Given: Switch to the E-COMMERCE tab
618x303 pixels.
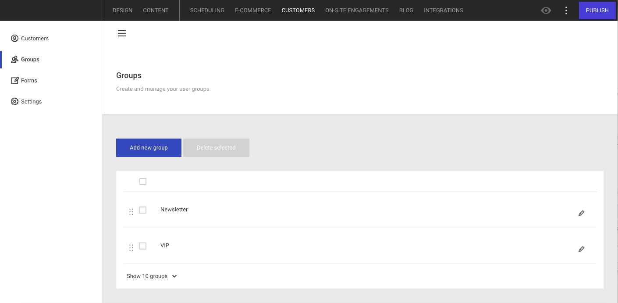Looking at the screenshot, I should [253, 10].
